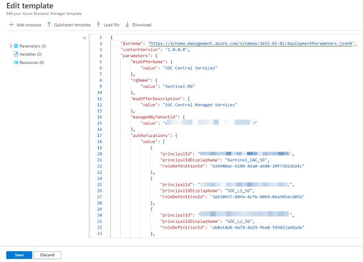Screen dimensions: 363x262
Task: Click the Load file upload icon
Action: 99,25
